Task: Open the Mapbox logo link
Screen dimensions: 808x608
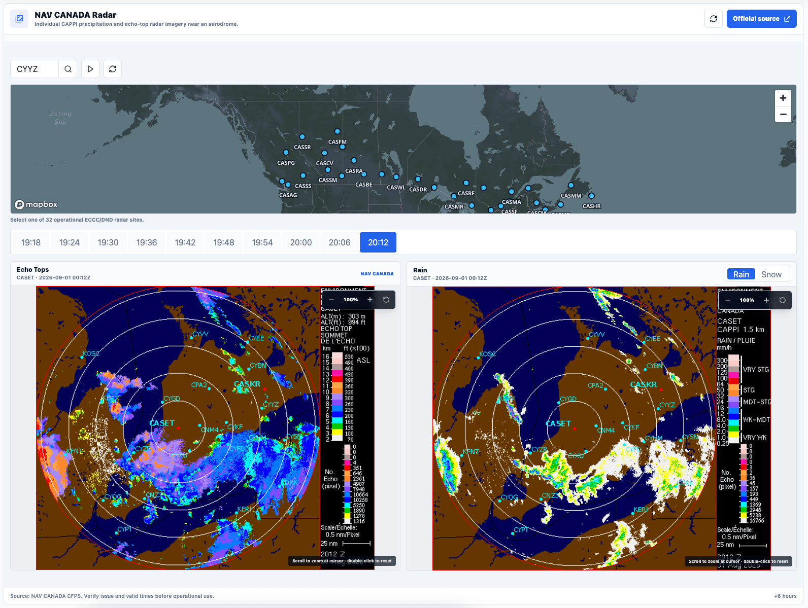Action: [x=36, y=204]
